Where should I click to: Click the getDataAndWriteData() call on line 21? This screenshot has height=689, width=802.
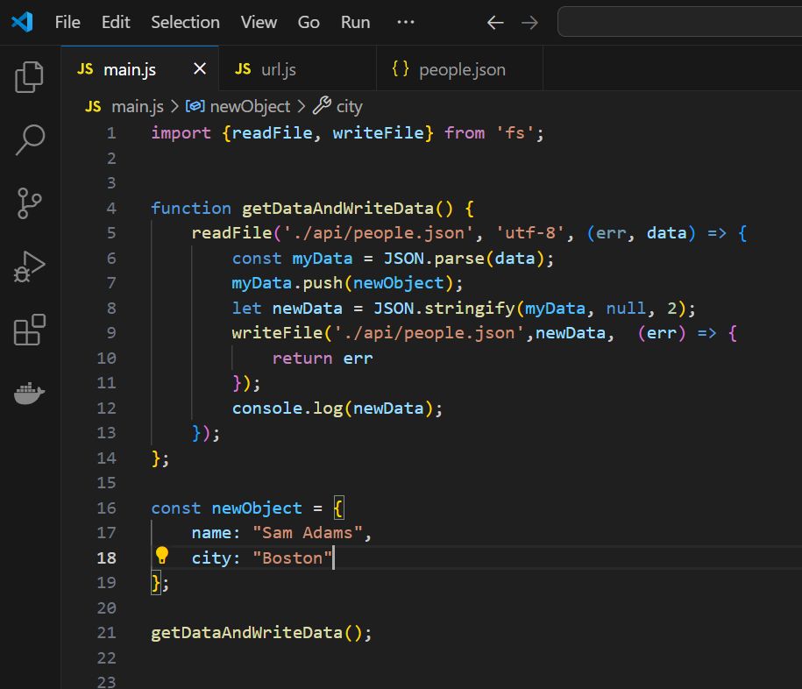point(262,633)
